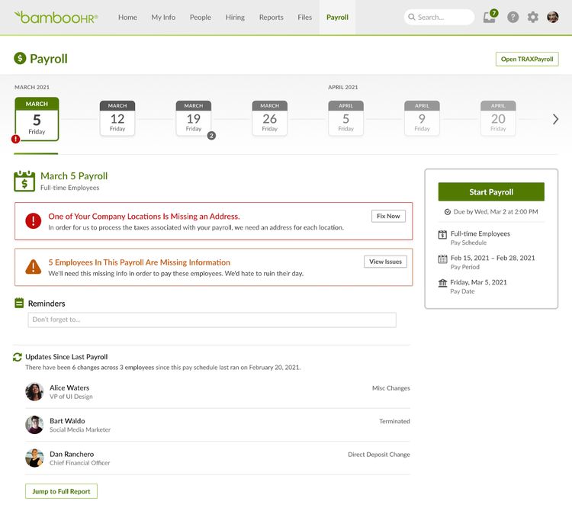Viewport: 572px width, 508px height.
Task: Click the due date checkmark clock icon
Action: (447, 212)
